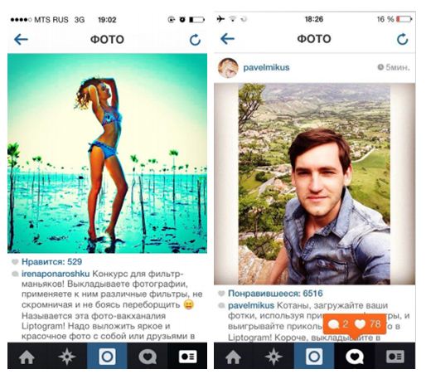Open the irenaponaroshku username in caption
Viewport: 426px width, 379px height.
point(56,274)
